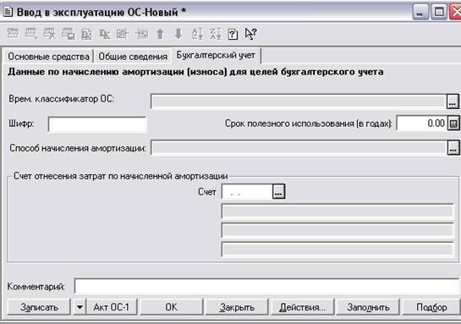Open selector for Способ начисления амортизации

(453, 147)
